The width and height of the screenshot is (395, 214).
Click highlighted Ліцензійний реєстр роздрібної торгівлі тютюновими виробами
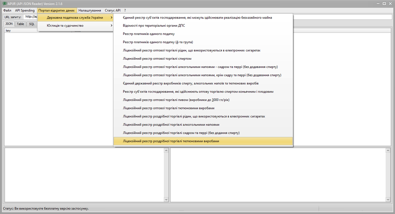203,141
